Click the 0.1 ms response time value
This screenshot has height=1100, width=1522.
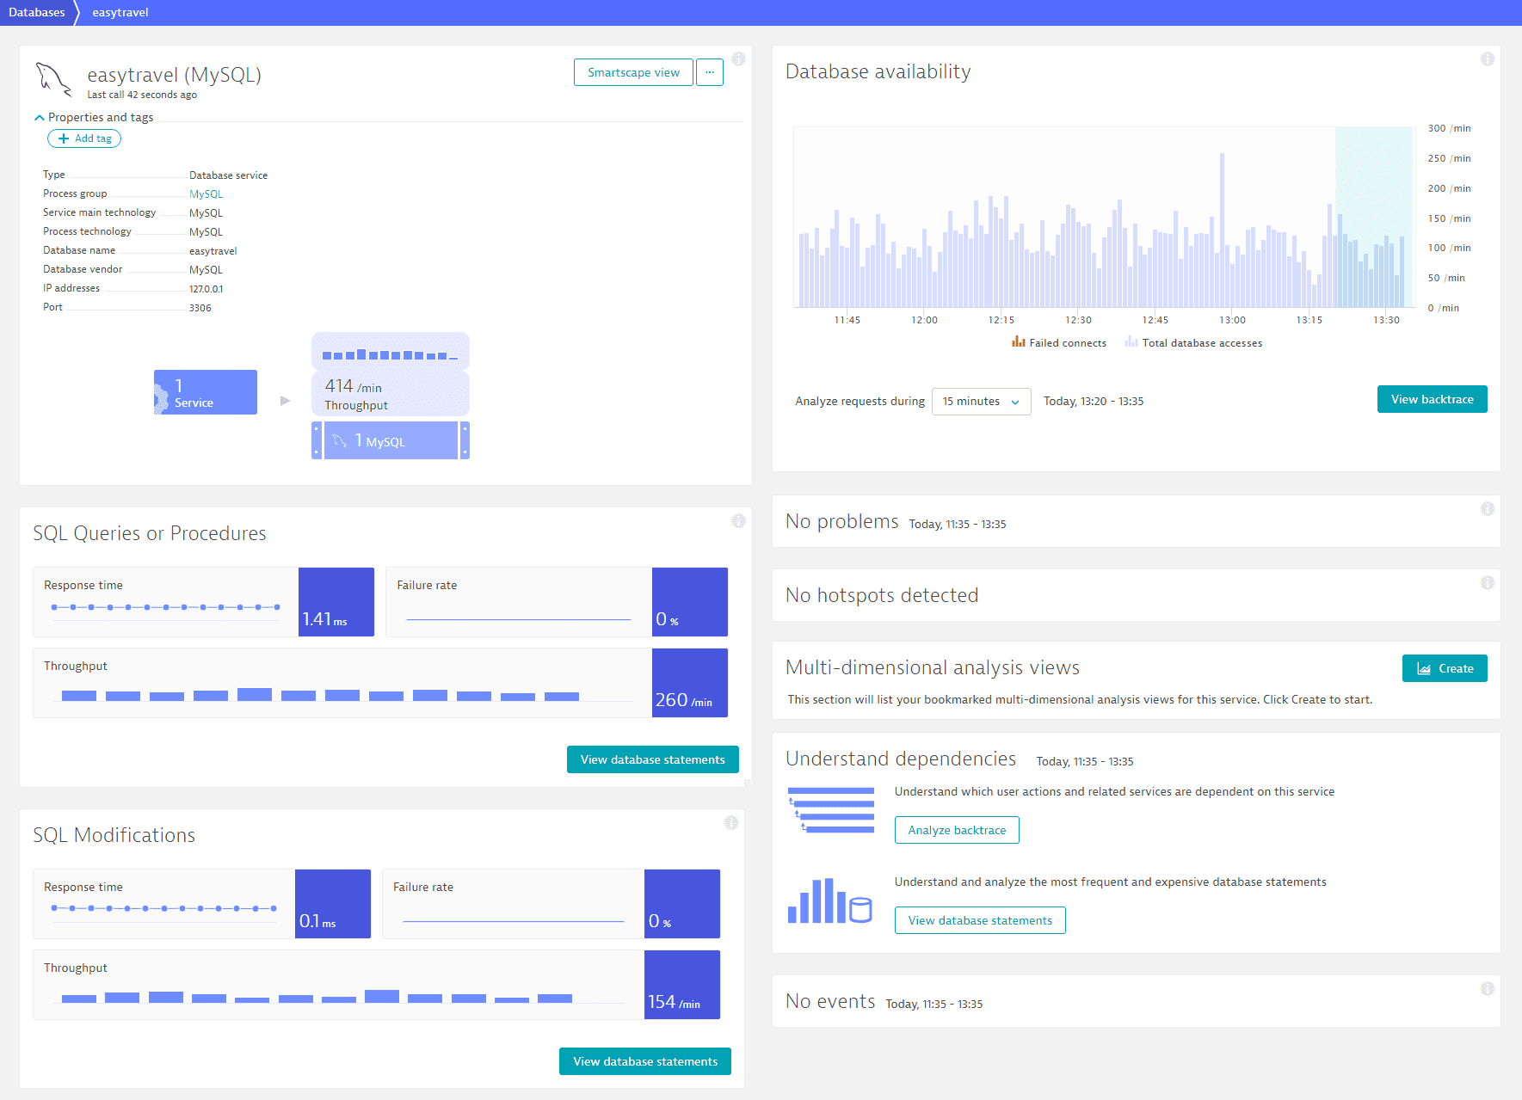tap(317, 921)
